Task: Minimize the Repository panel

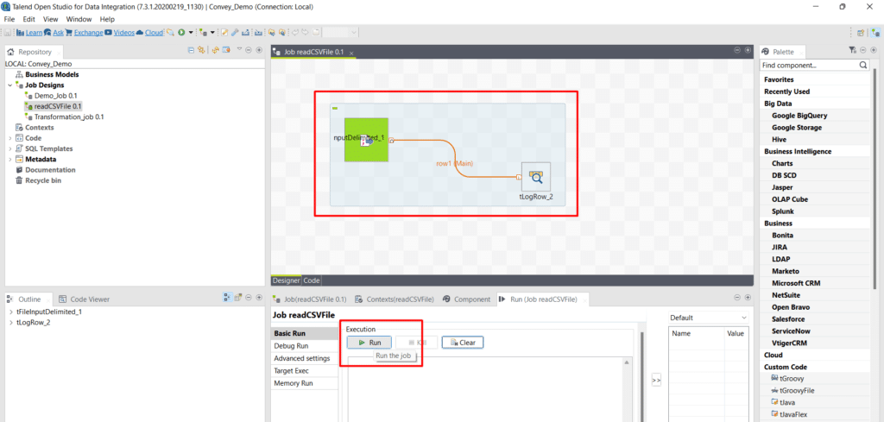Action: coord(249,50)
